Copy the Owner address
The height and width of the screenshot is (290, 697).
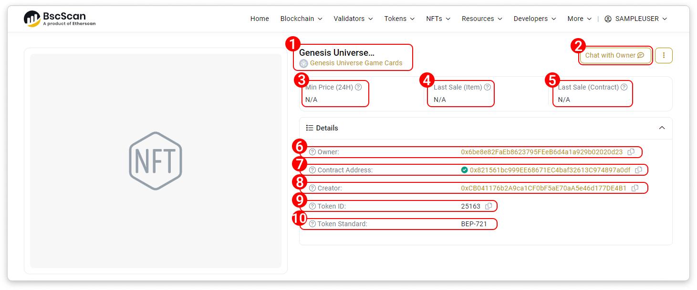tap(631, 152)
